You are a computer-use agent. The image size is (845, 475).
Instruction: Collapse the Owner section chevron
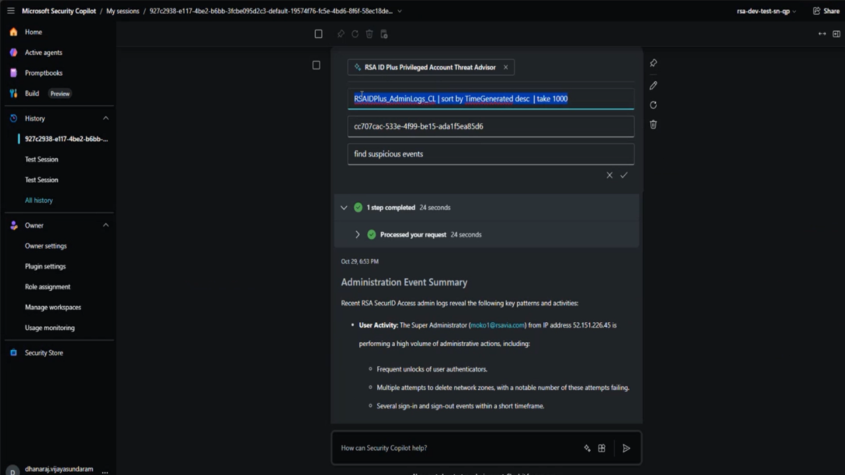tap(106, 225)
